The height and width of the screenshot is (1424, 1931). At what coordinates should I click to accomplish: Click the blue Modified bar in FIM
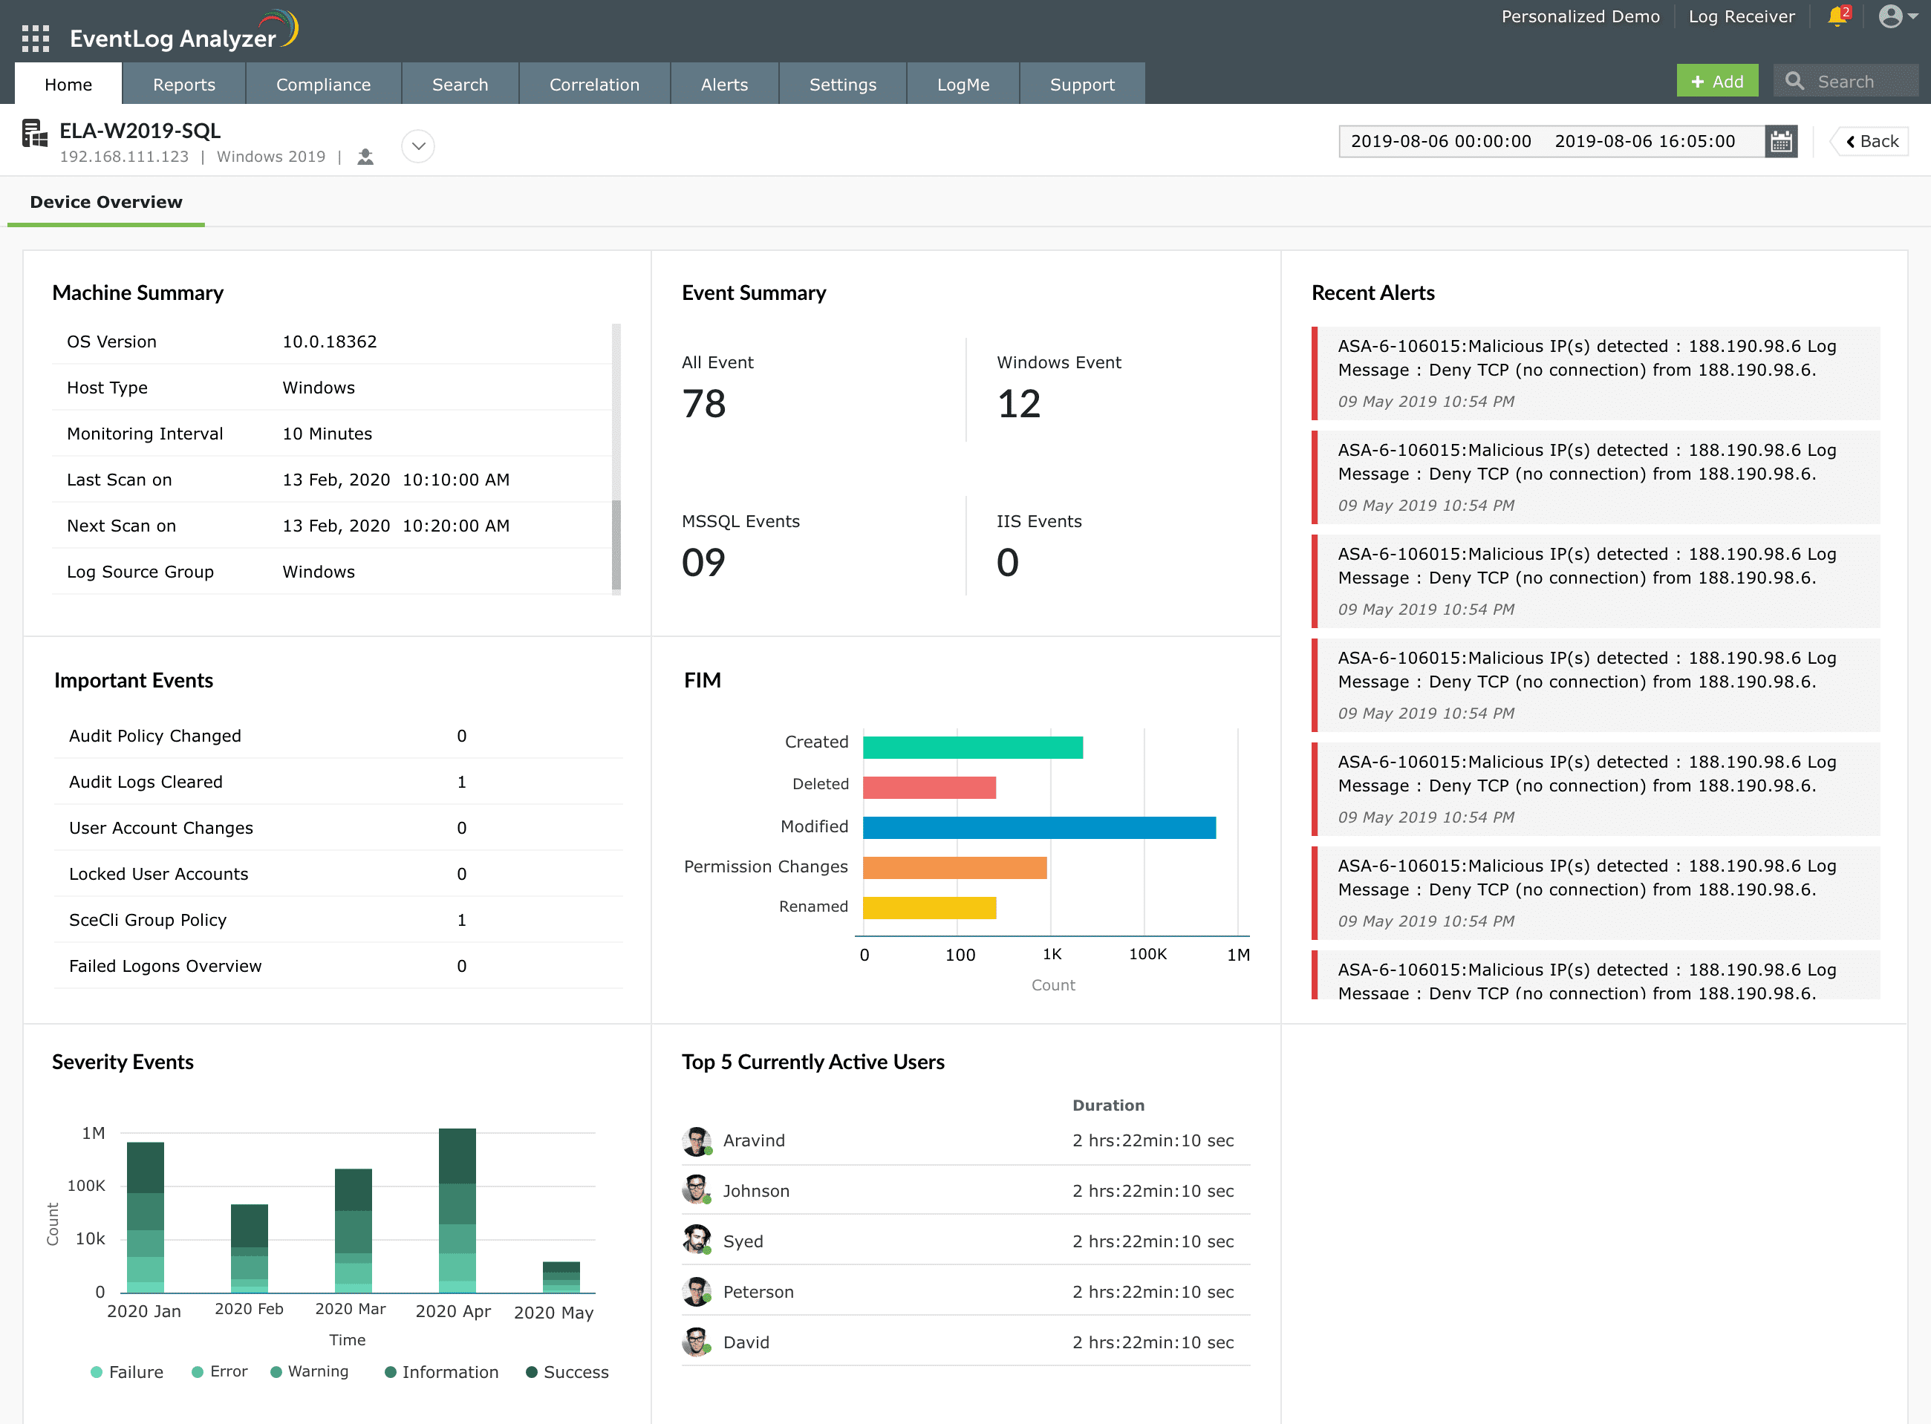pos(1039,828)
